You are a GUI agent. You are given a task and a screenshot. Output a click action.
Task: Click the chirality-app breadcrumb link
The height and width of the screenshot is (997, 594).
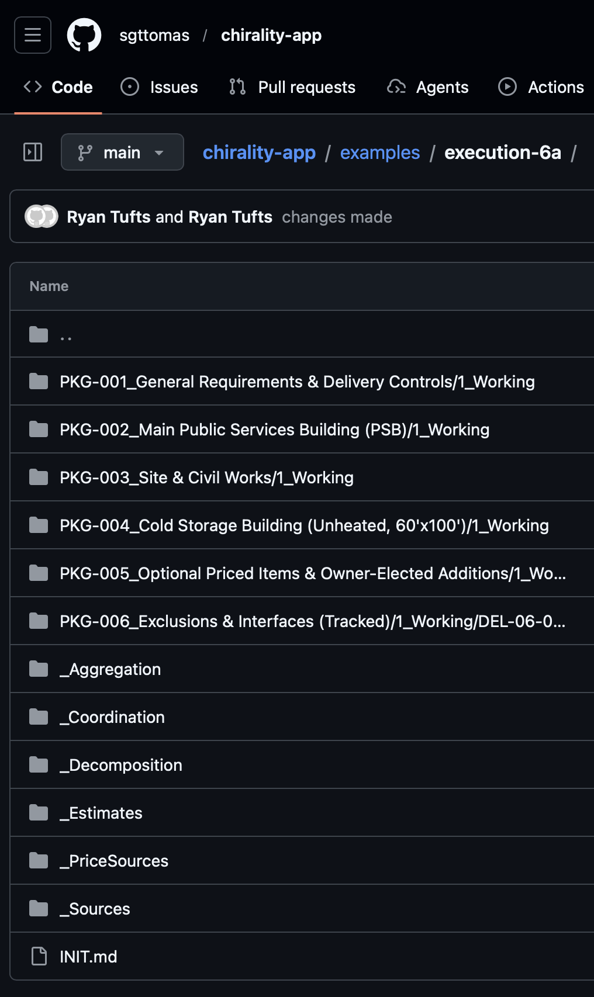259,153
